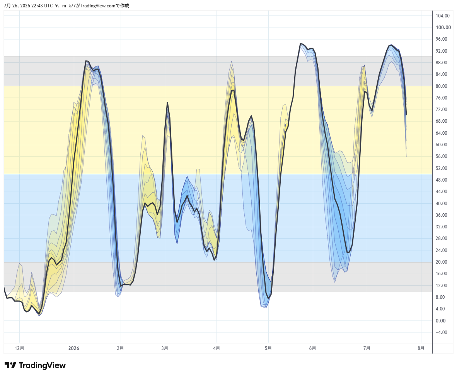Click the 2026 year axis label
Screen dimensions: 457x377
click(x=74, y=348)
